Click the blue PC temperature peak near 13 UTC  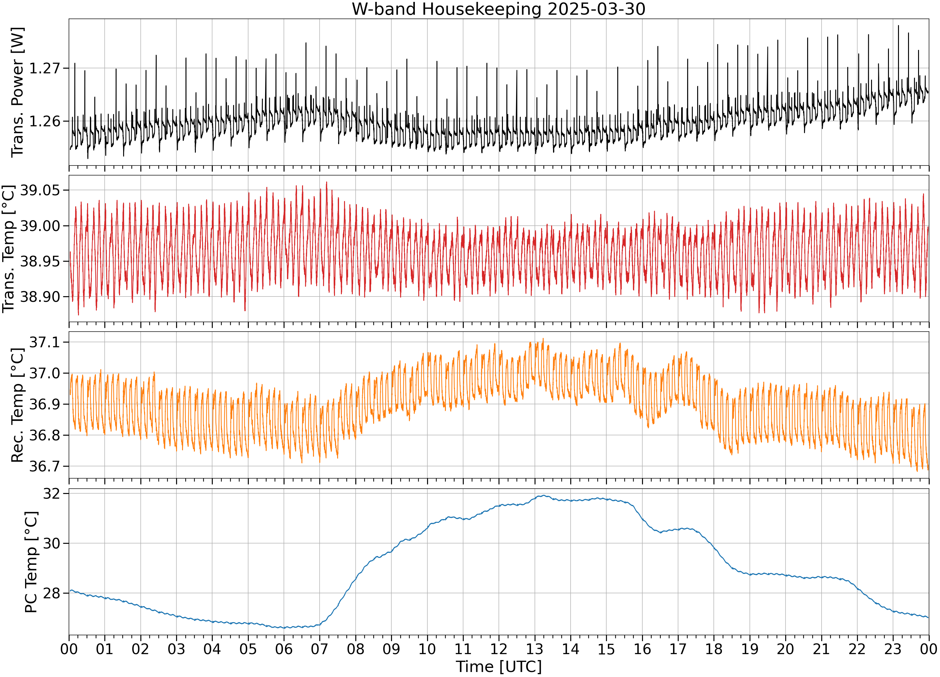point(542,496)
